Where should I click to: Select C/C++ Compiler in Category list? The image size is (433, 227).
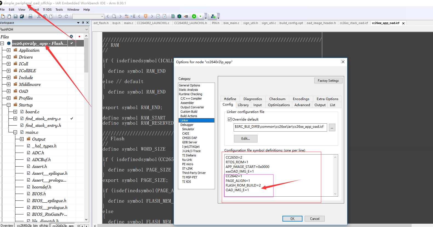coord(191,98)
